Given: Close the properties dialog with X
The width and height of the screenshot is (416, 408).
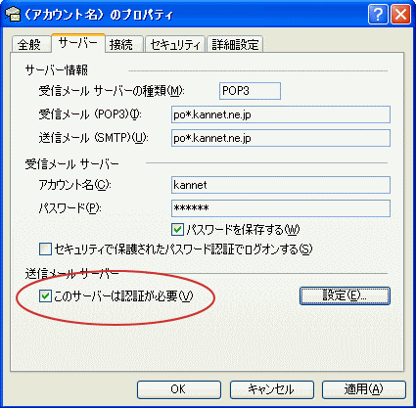Looking at the screenshot, I should click(x=400, y=15).
